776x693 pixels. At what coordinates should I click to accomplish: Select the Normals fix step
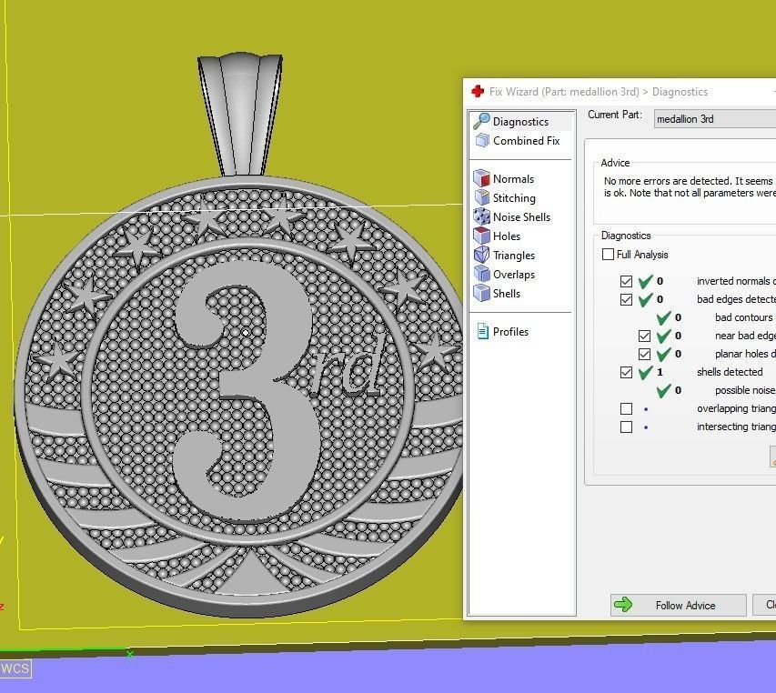click(x=513, y=179)
